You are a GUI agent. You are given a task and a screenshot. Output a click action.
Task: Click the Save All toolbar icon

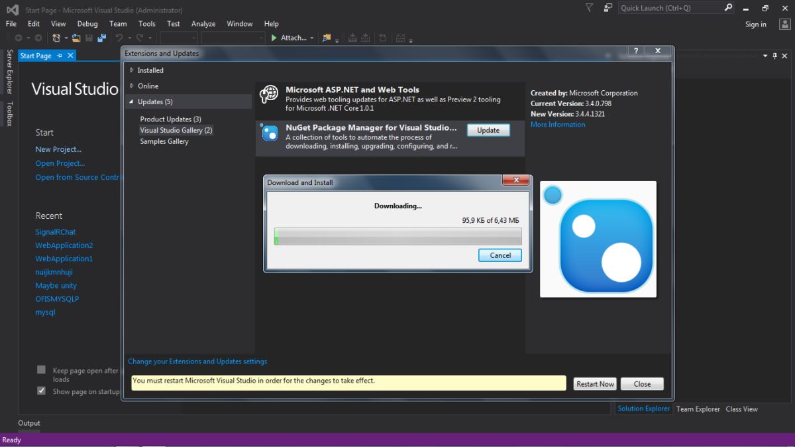tap(102, 38)
